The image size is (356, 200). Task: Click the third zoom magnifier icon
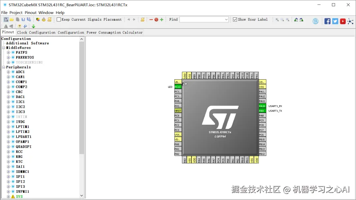tap(287, 20)
